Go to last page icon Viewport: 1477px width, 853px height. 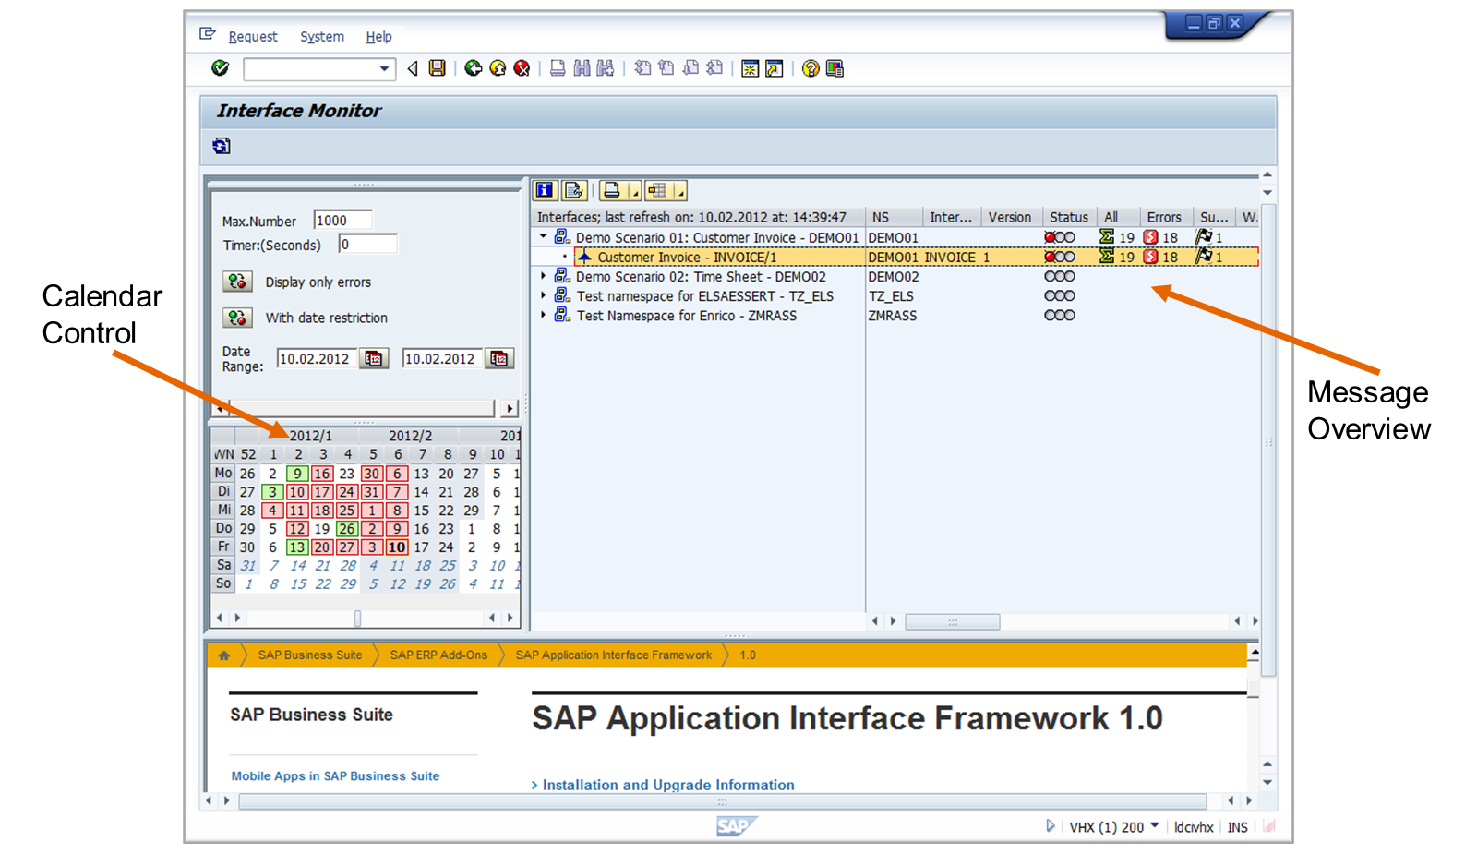point(714,68)
